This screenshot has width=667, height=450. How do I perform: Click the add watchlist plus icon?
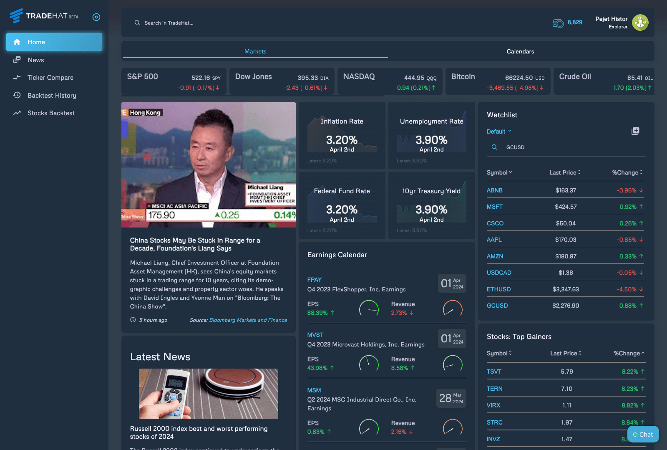pos(635,131)
